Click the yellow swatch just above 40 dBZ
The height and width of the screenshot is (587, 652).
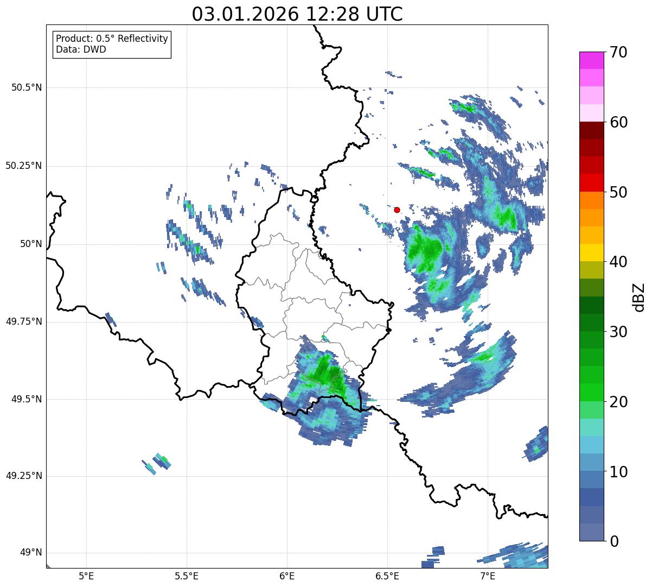pyautogui.click(x=592, y=253)
